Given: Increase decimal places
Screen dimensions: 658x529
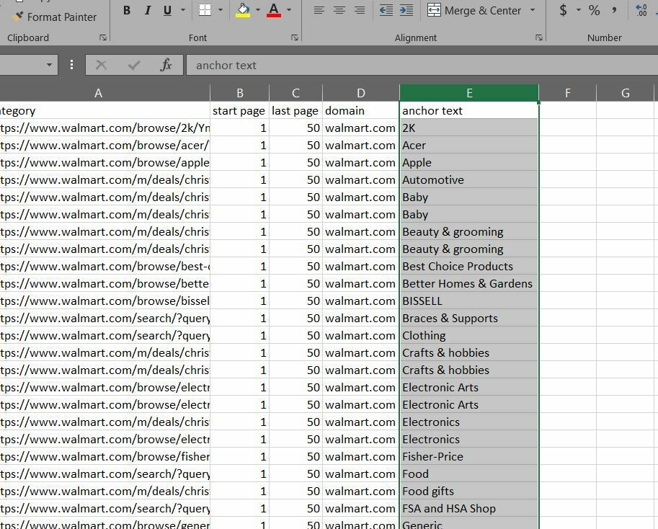Looking at the screenshot, I should pos(641,10).
